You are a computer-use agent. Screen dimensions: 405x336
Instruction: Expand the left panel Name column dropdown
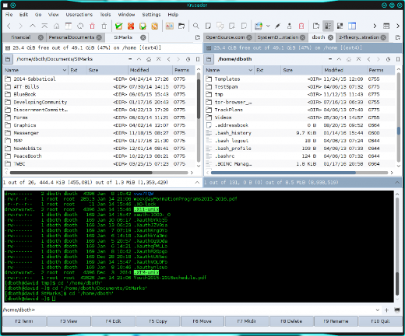click(65, 70)
